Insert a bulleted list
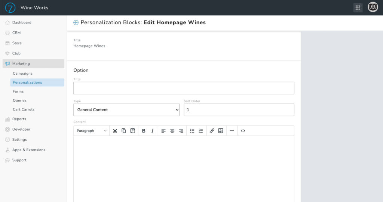Viewport: 383px width, 202px height. click(192, 131)
